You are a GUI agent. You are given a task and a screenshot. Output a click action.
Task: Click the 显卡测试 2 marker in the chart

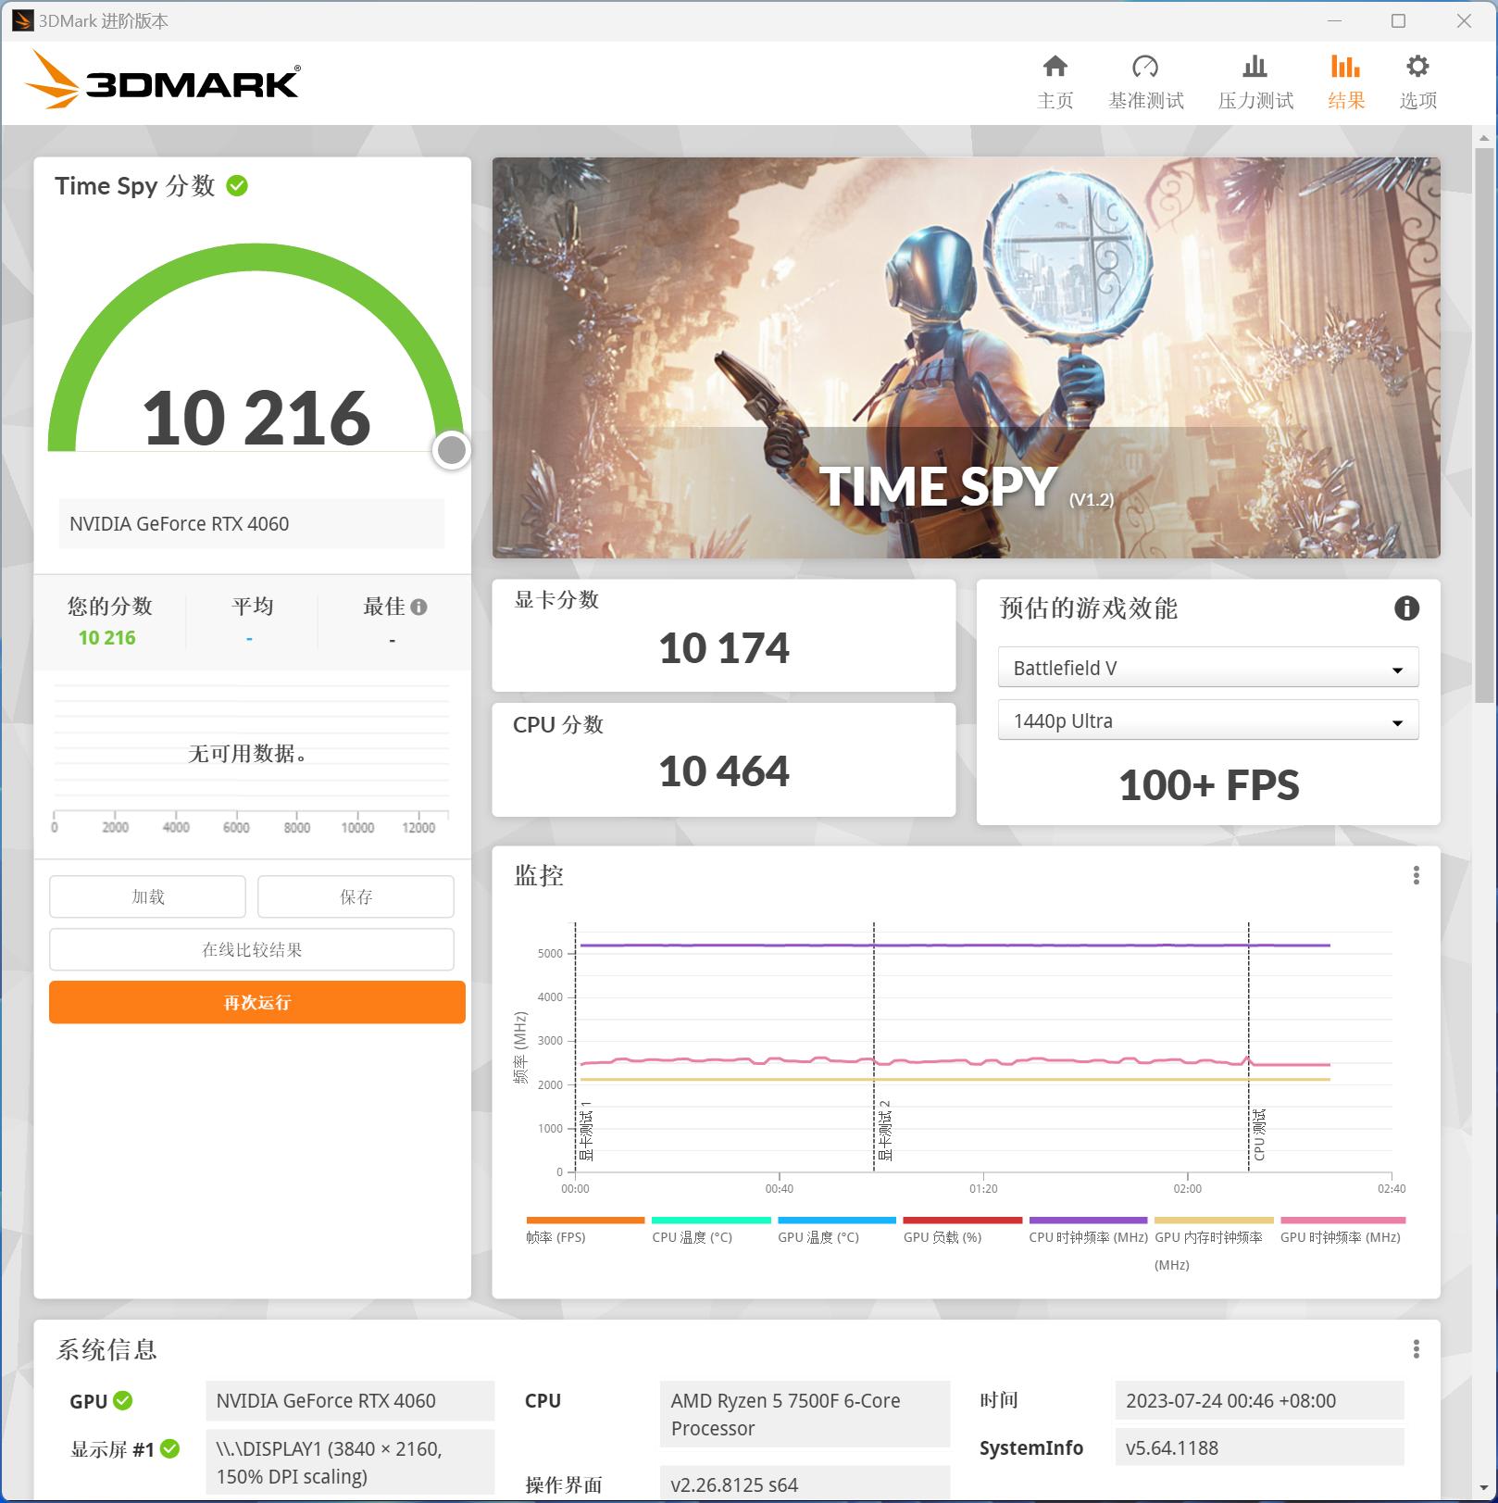coord(884,1131)
